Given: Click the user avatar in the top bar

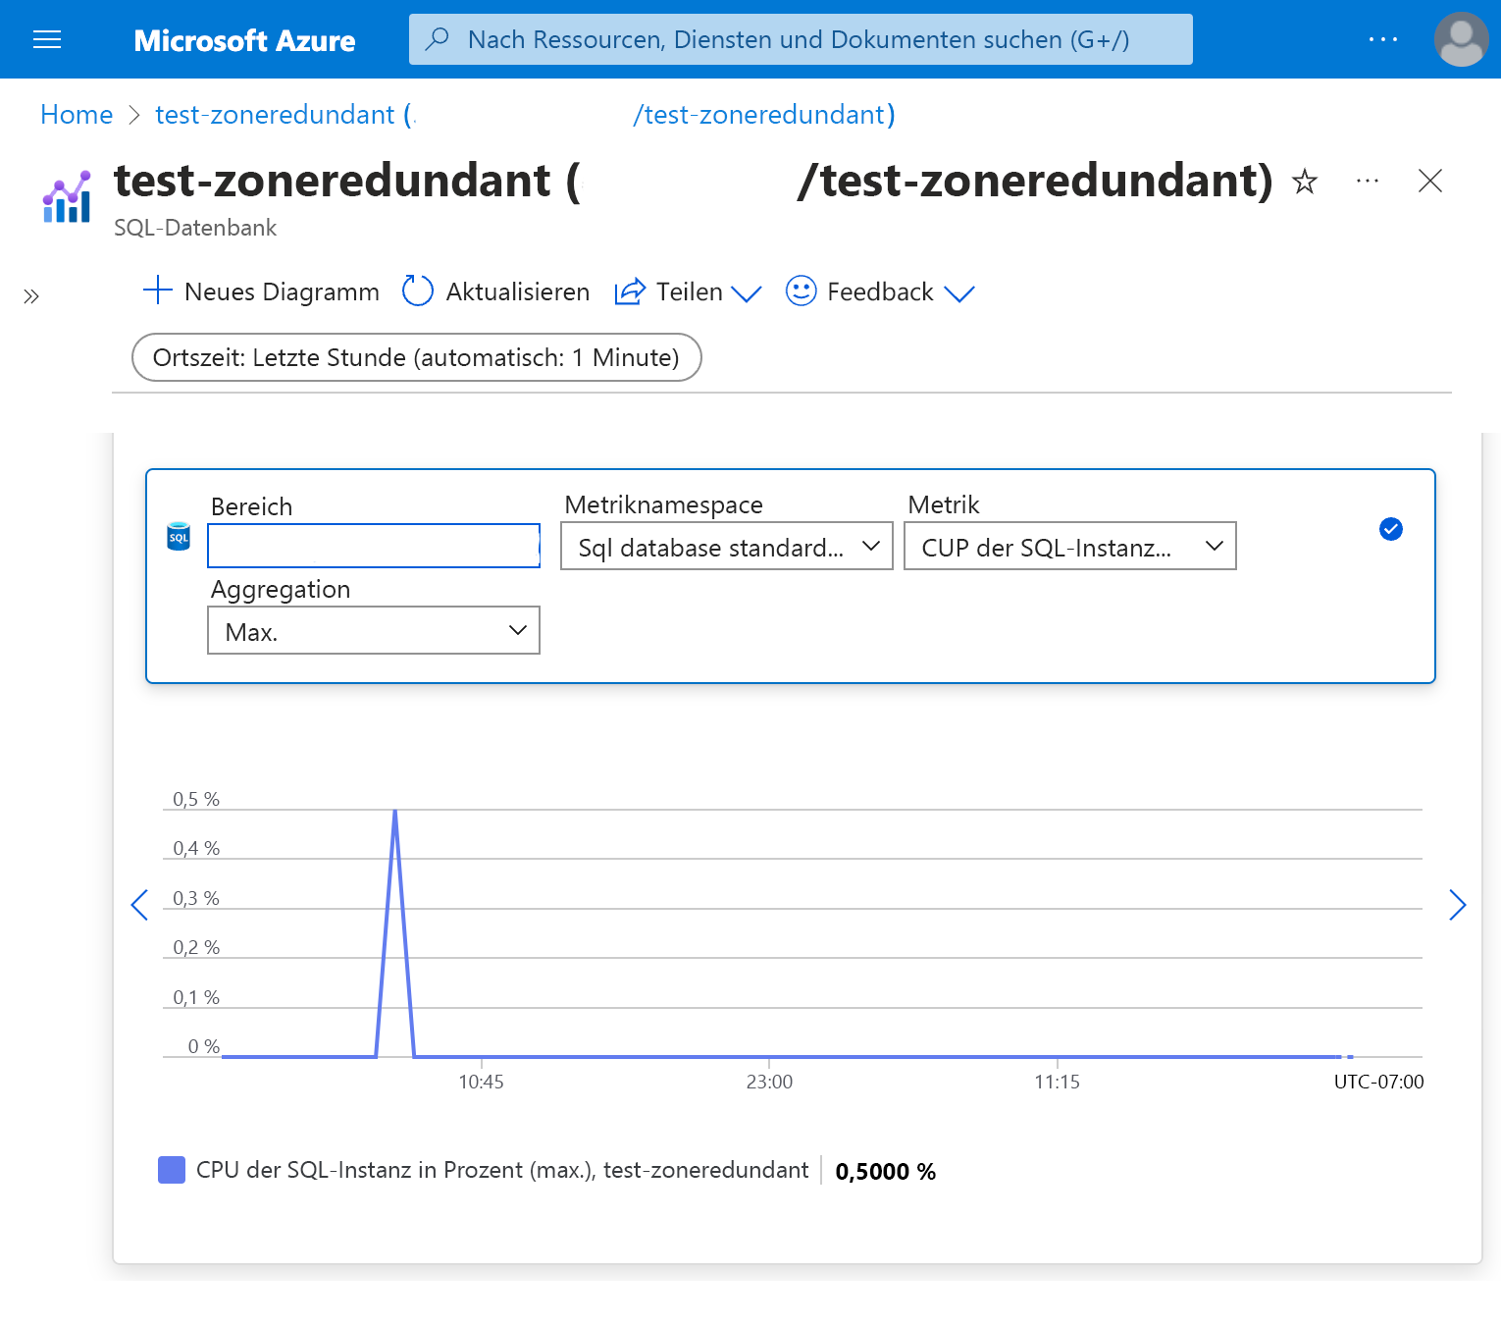Looking at the screenshot, I should (1461, 39).
